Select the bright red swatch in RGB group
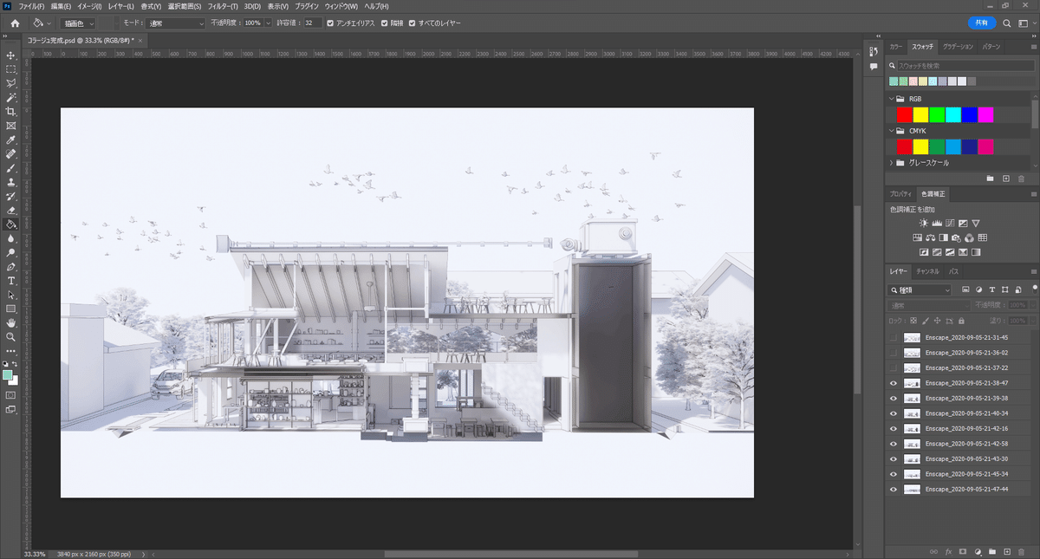This screenshot has width=1040, height=559. 905,114
